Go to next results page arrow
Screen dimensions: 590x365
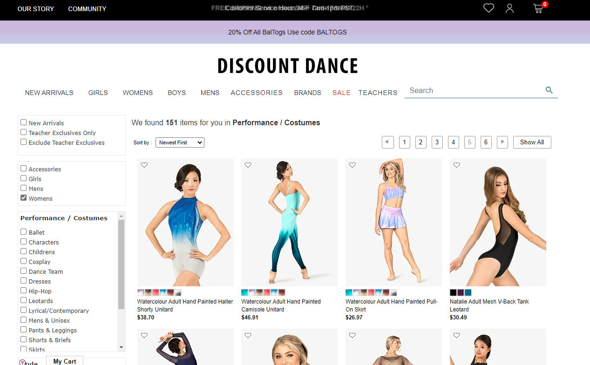pos(502,142)
